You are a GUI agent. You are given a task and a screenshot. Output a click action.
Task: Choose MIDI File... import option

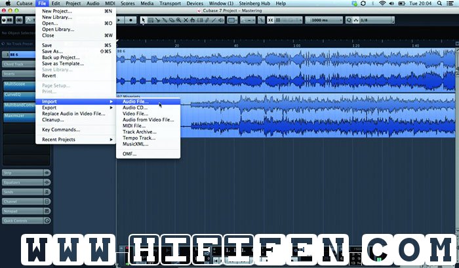(148, 126)
